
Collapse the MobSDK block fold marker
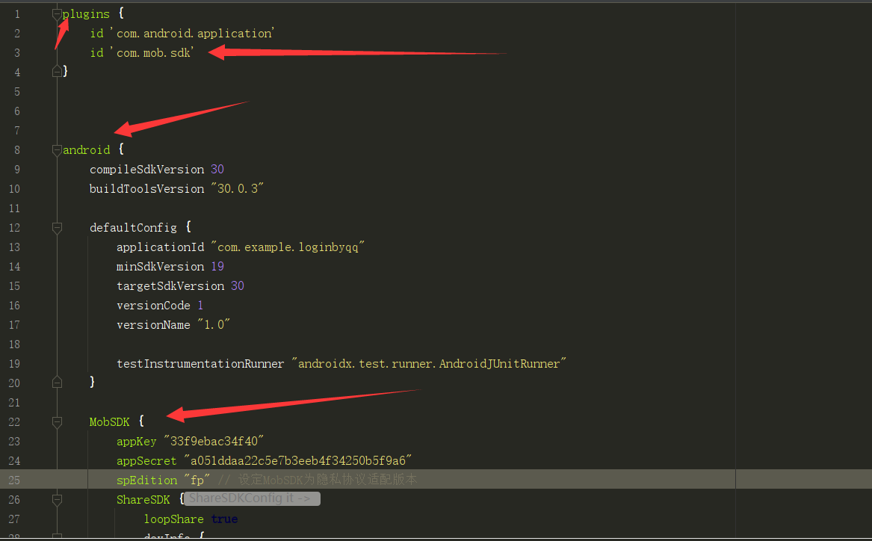point(57,422)
